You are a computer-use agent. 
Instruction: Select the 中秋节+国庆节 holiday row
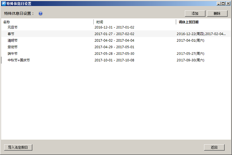[x=19, y=60]
